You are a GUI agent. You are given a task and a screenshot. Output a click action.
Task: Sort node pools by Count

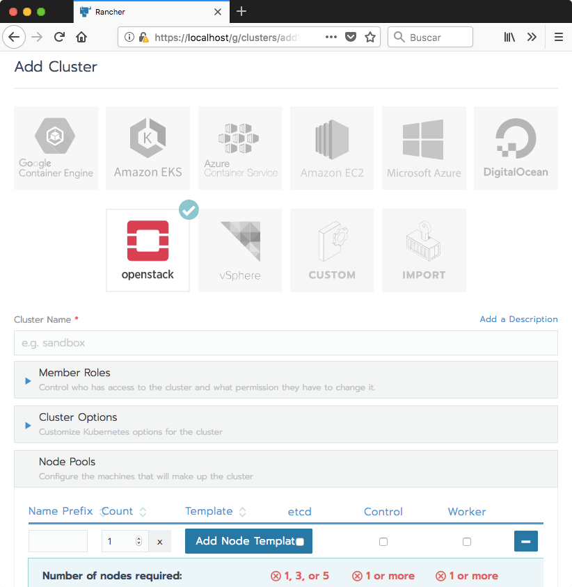point(124,511)
